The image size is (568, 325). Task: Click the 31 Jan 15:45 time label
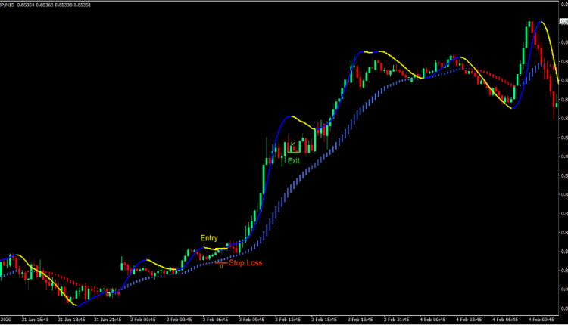click(37, 320)
